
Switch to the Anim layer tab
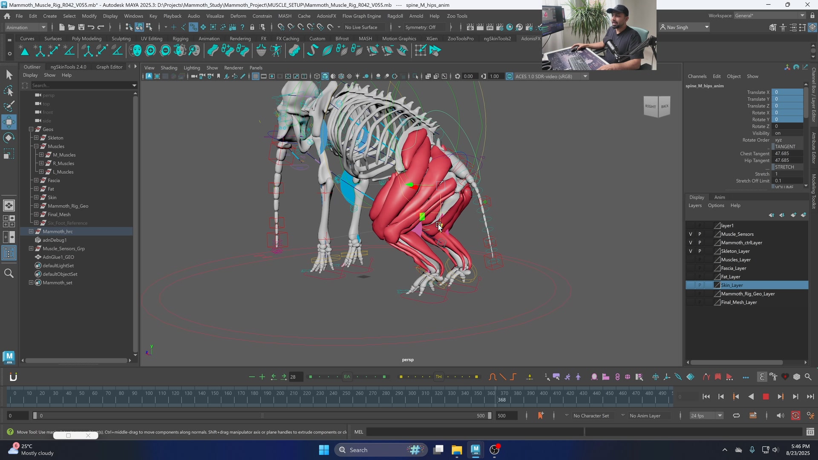(720, 197)
